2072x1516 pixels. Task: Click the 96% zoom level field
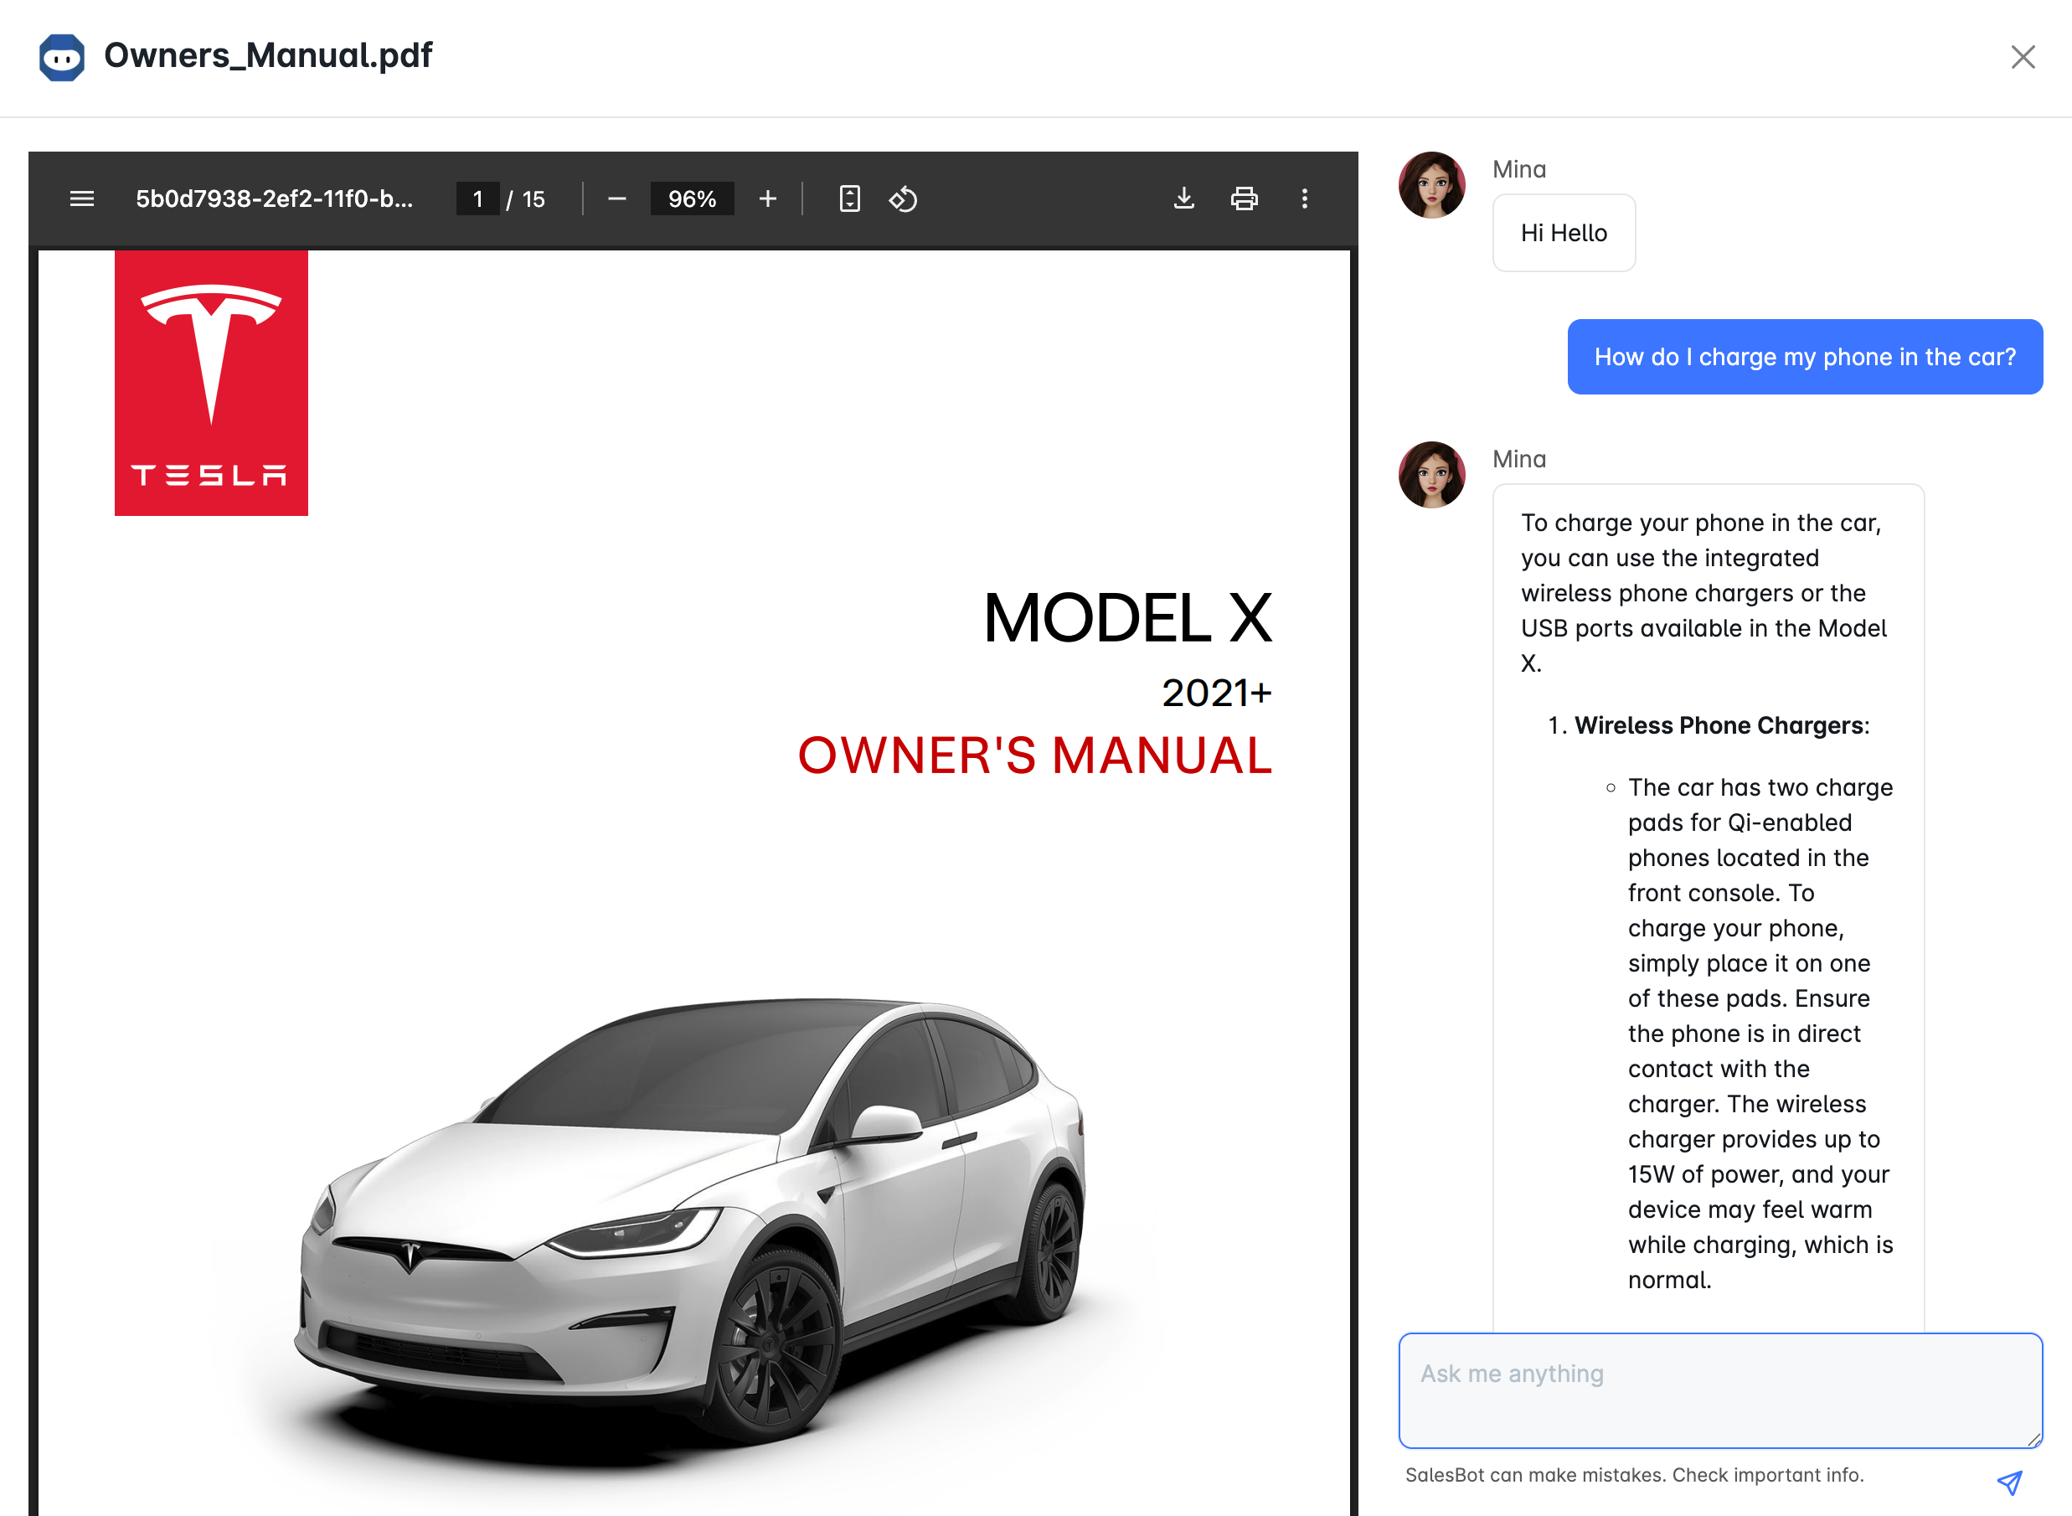692,199
